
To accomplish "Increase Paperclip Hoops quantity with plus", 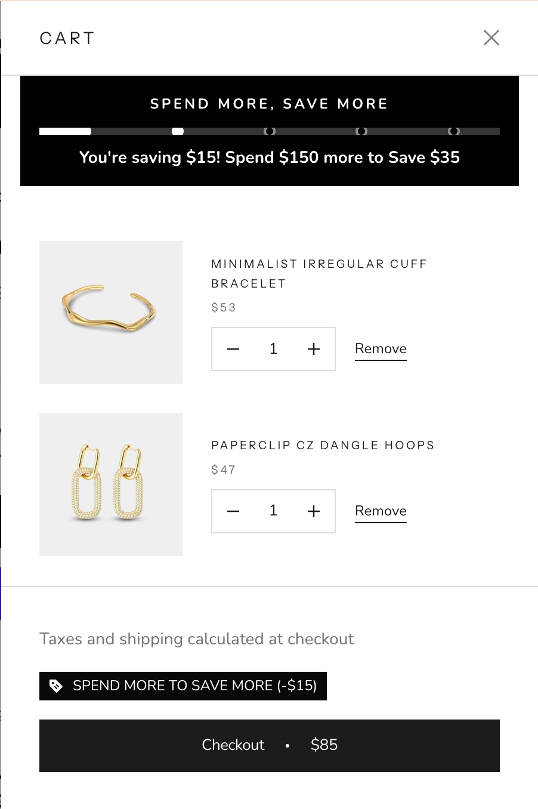I will coord(314,511).
